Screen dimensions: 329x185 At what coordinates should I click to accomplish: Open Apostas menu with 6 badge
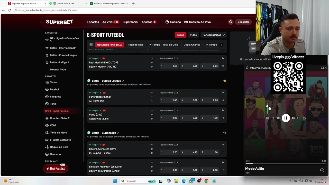pos(149,22)
